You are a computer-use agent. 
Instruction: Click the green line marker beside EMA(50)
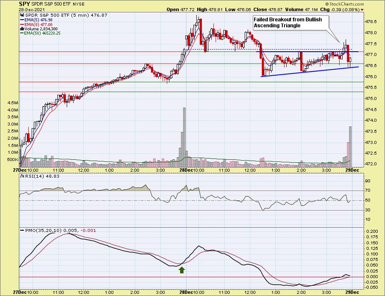pyautogui.click(x=22, y=33)
